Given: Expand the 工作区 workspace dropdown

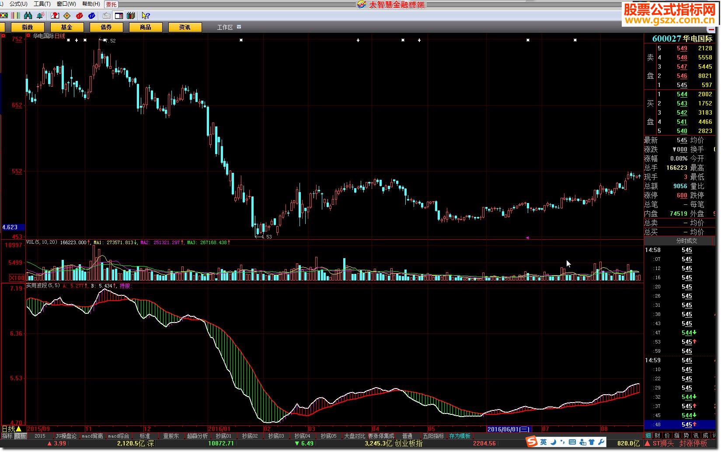Looking at the screenshot, I should click(x=239, y=27).
